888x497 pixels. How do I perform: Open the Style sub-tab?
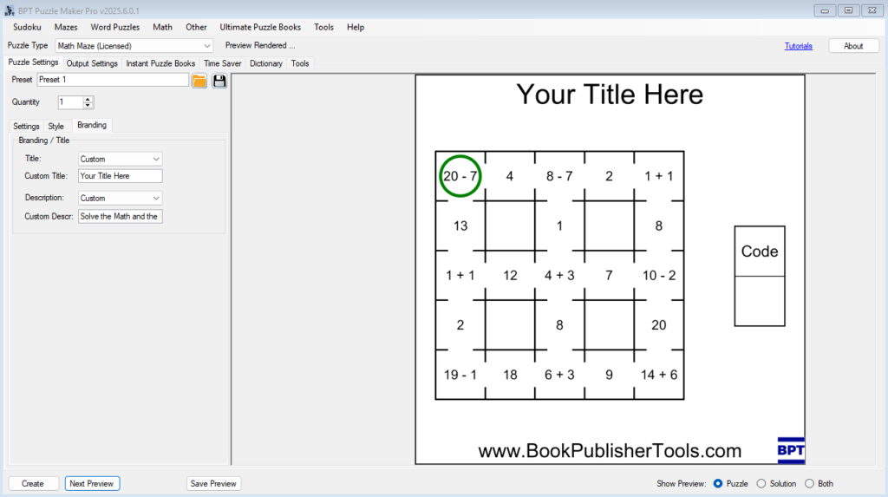point(55,127)
